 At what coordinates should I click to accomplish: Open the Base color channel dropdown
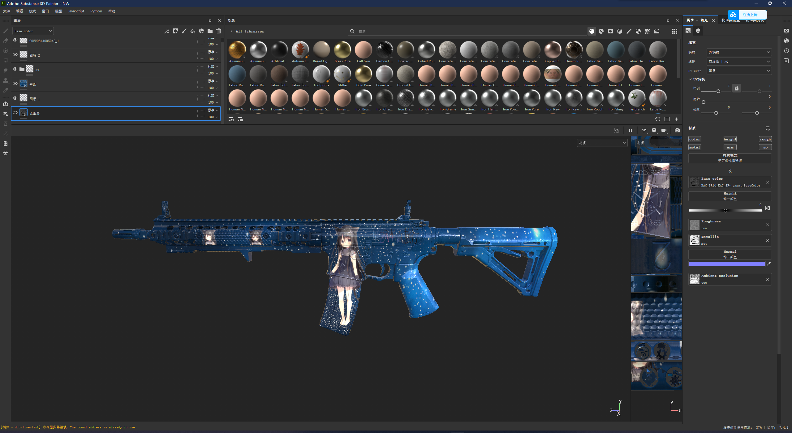pos(33,31)
